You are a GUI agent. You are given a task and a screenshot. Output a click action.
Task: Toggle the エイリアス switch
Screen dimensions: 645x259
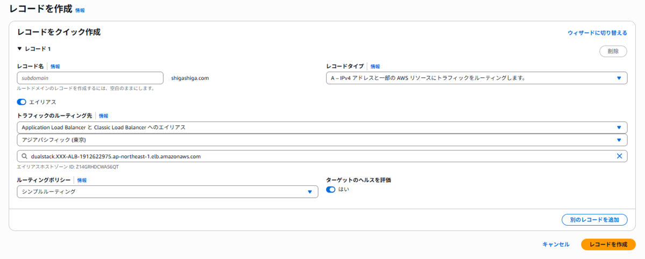point(21,102)
